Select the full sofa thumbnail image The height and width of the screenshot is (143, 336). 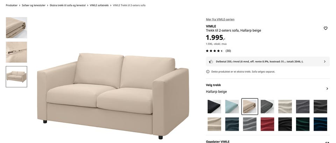coord(16,77)
